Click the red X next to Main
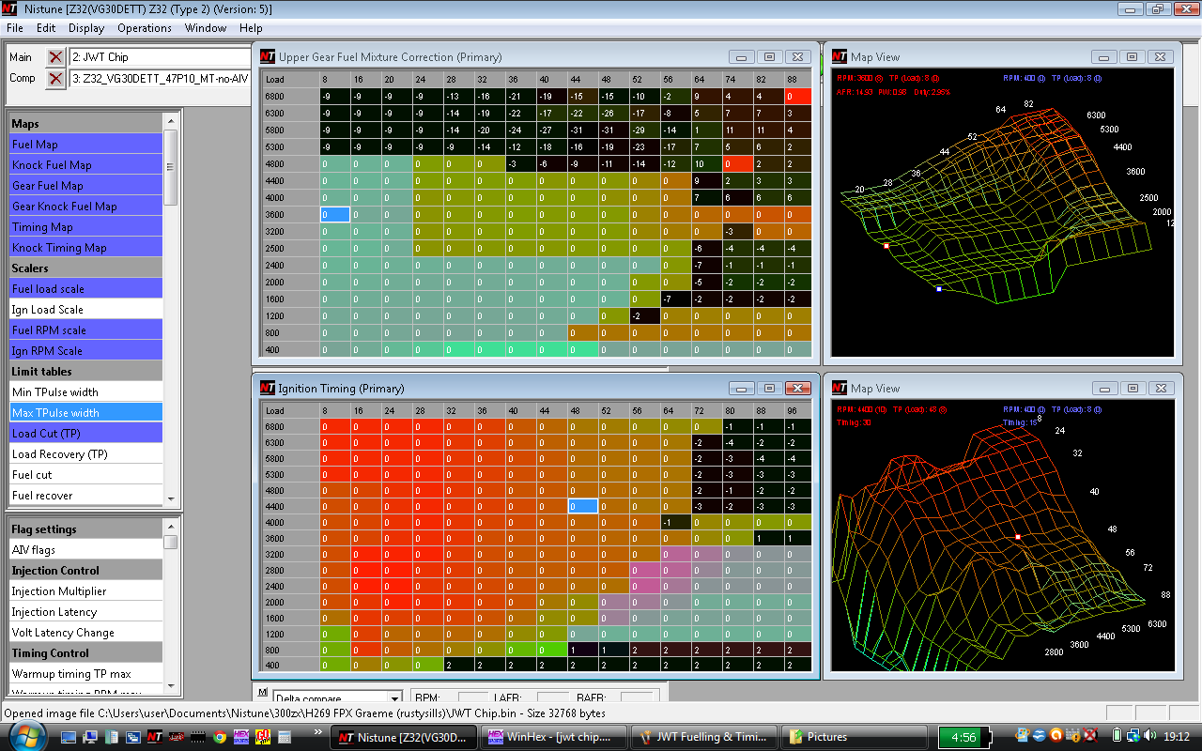Image resolution: width=1202 pixels, height=751 pixels. pos(55,57)
